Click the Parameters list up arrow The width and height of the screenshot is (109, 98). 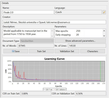tap(104, 31)
